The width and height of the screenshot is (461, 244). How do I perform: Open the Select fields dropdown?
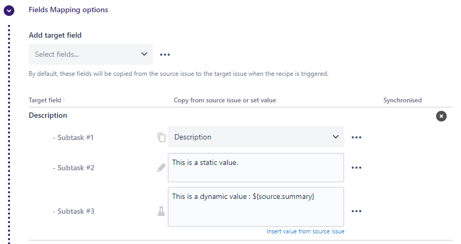(x=90, y=54)
